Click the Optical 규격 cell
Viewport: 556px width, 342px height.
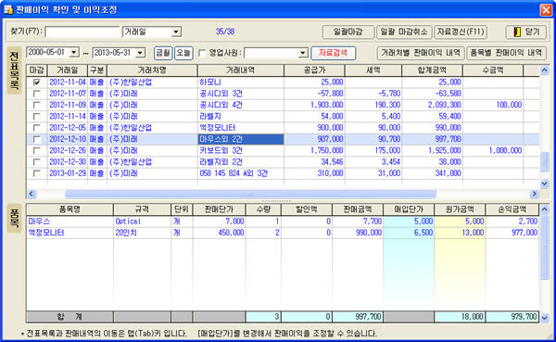pyautogui.click(x=142, y=222)
